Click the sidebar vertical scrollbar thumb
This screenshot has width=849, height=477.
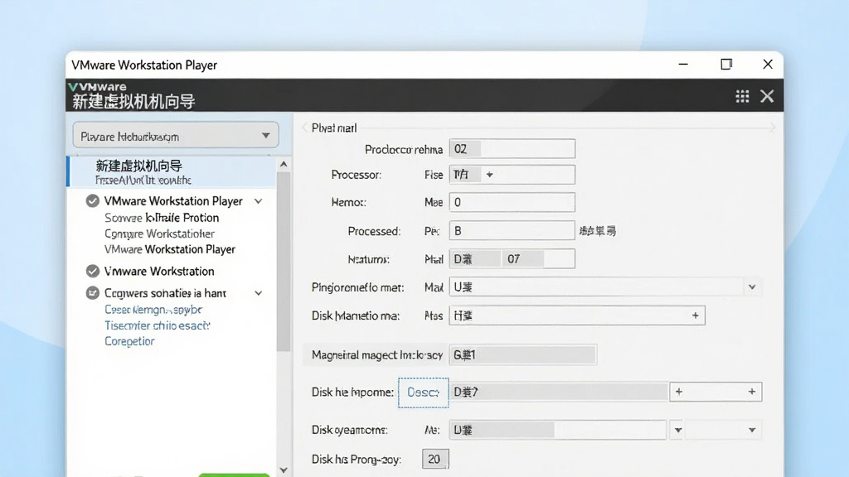click(x=284, y=262)
